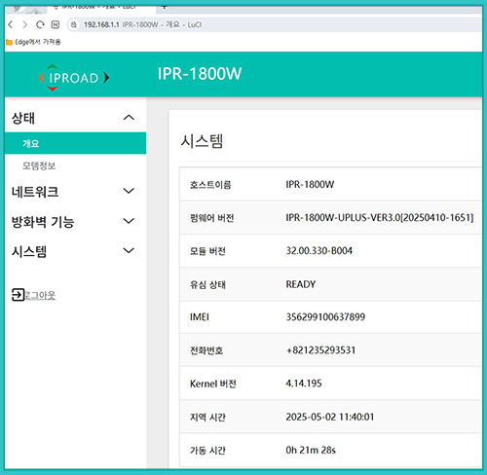Click the address bar showing 192.168.1.1

275,24
